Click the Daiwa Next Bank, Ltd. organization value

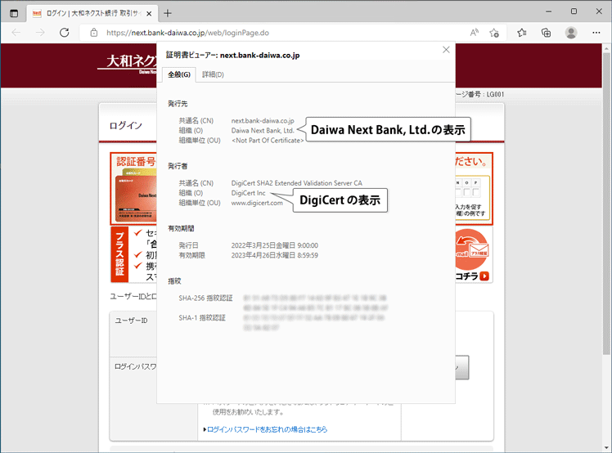click(x=263, y=130)
